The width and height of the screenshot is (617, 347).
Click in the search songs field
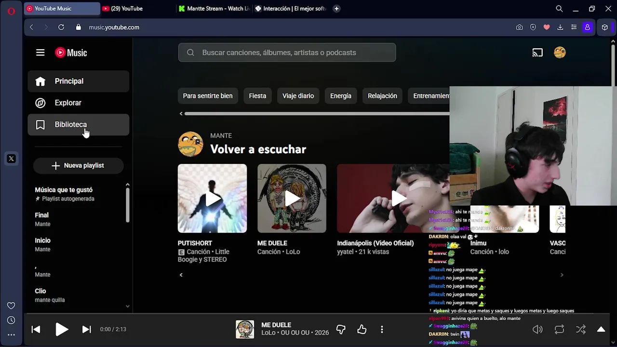(287, 53)
